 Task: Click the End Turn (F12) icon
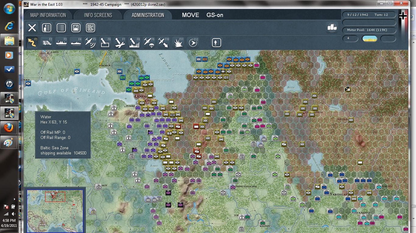(x=193, y=42)
